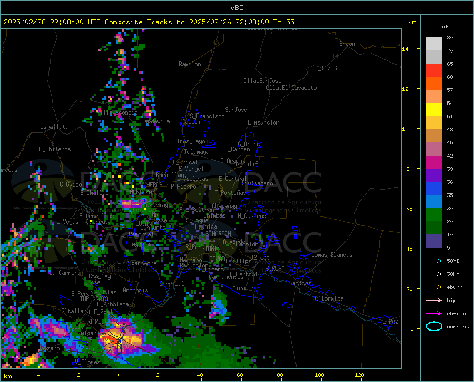
Task: Pick the brown 45–48 dBZ swatch
Action: 434,136
